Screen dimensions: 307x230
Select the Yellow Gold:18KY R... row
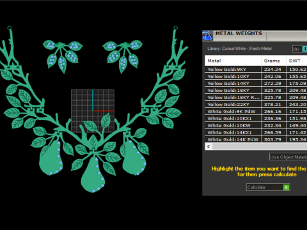(256, 97)
